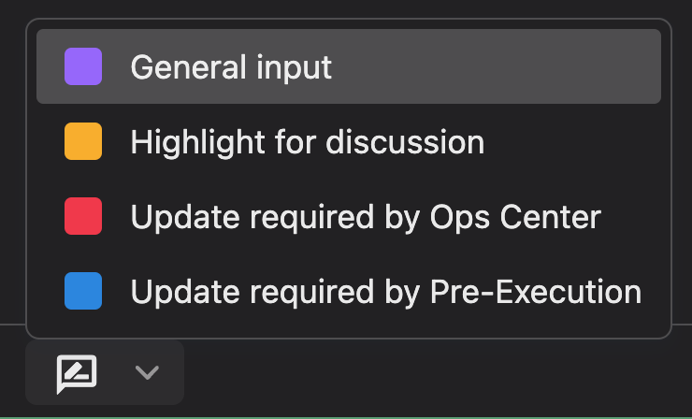The width and height of the screenshot is (692, 419).
Task: Collapse the comment category list via arrow
Action: coord(147,373)
